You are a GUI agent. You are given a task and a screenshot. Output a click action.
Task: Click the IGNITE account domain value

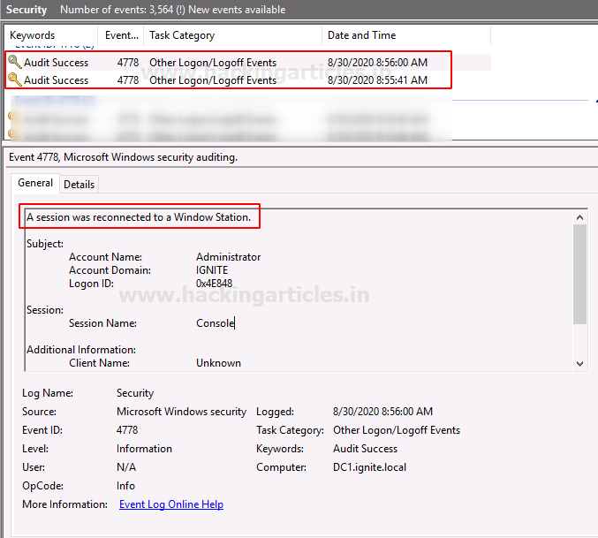pos(212,270)
